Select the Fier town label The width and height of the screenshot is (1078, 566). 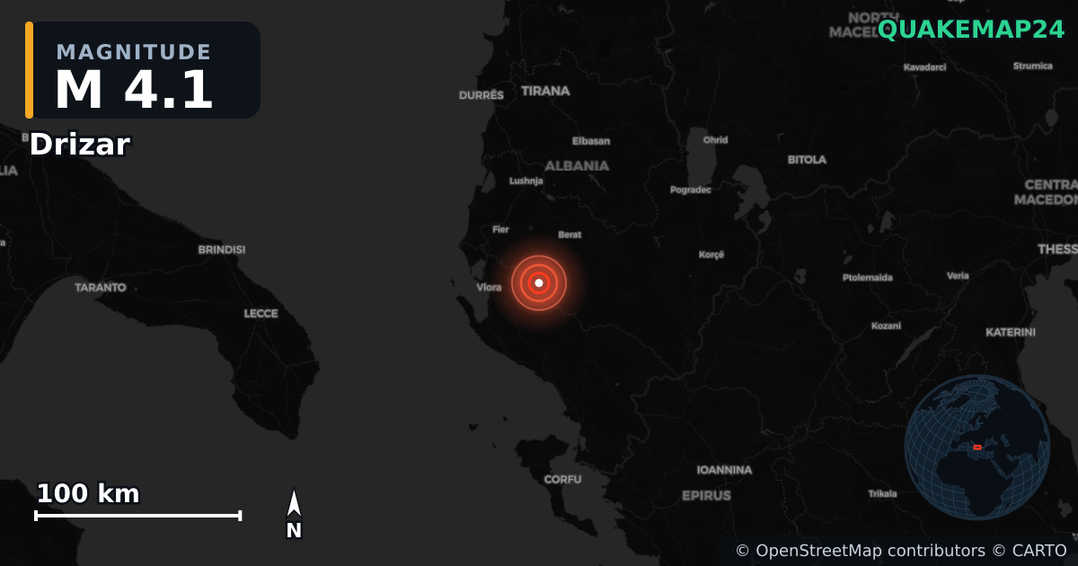[500, 230]
